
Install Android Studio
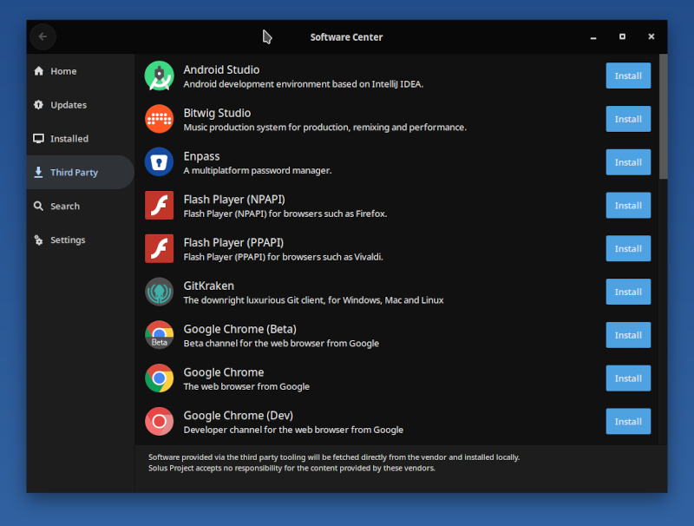pos(628,76)
